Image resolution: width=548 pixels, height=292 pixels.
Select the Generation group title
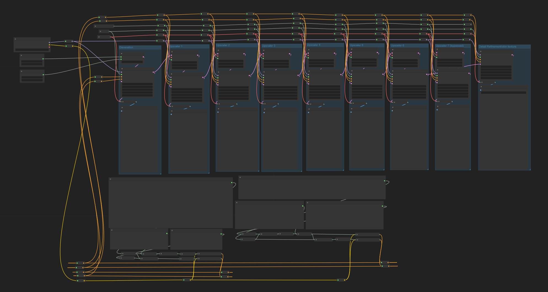126,47
